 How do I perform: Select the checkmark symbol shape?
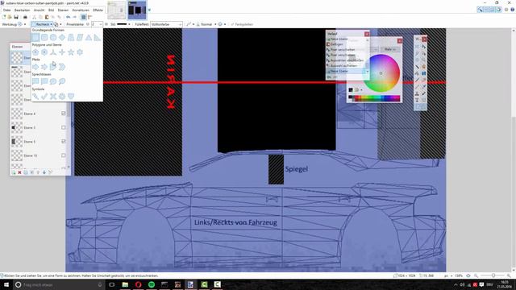(x=44, y=96)
